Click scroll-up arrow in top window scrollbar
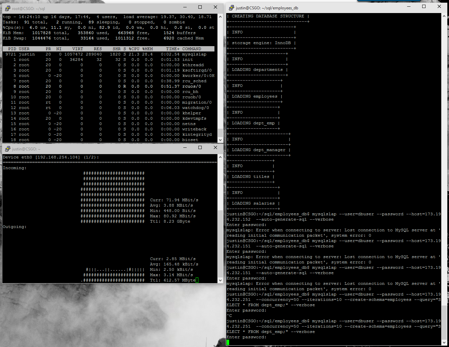The width and height of the screenshot is (449, 347). [x=220, y=16]
